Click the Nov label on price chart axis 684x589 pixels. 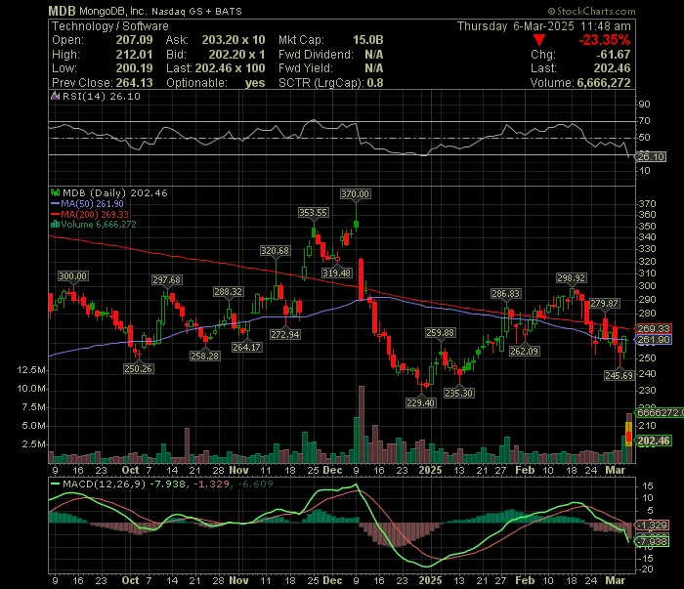tap(238, 471)
